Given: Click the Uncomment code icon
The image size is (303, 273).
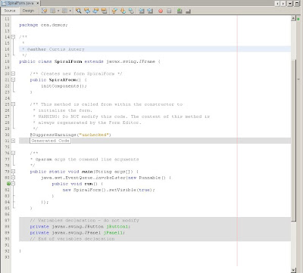Looking at the screenshot, I should [x=188, y=11].
